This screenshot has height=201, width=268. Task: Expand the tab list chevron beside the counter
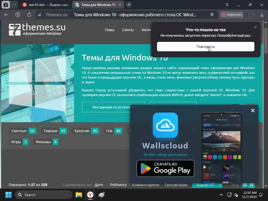[x=14, y=5]
